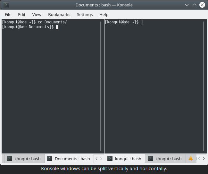
Task: Click terminal icon on Documents : bash tab
Action: click(x=50, y=158)
